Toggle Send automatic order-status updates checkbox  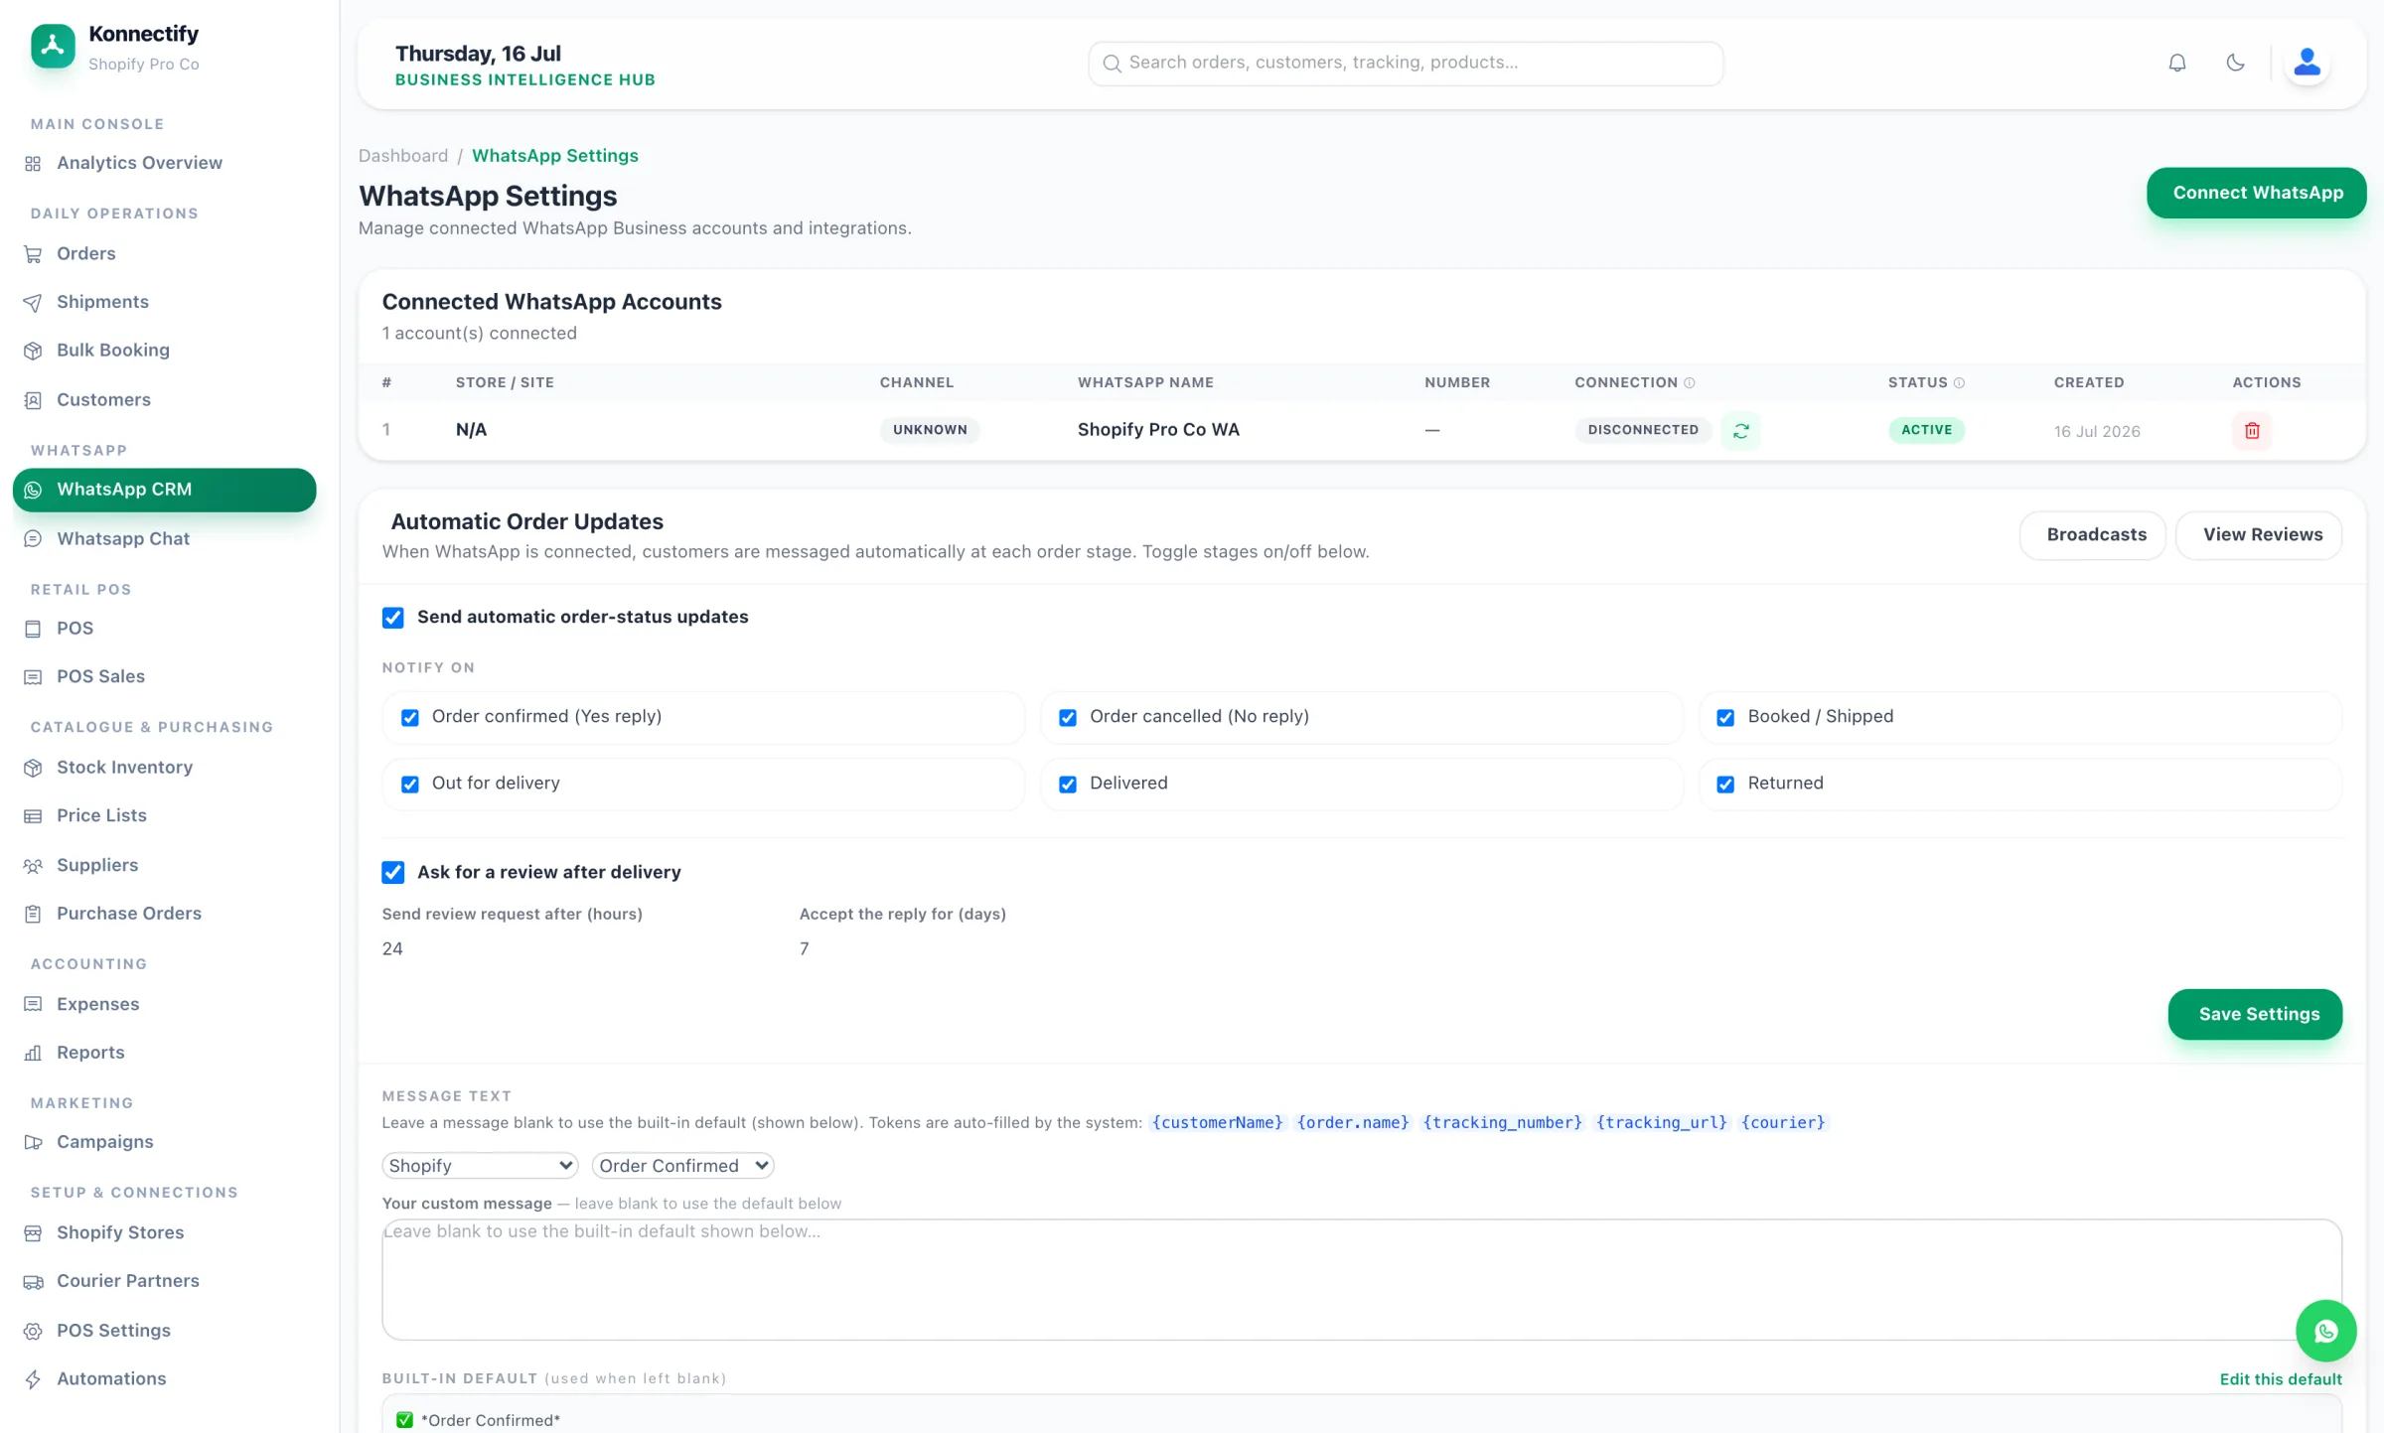[x=393, y=618]
